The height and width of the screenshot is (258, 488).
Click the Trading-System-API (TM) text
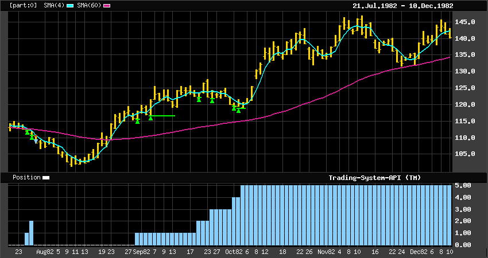(x=375, y=178)
